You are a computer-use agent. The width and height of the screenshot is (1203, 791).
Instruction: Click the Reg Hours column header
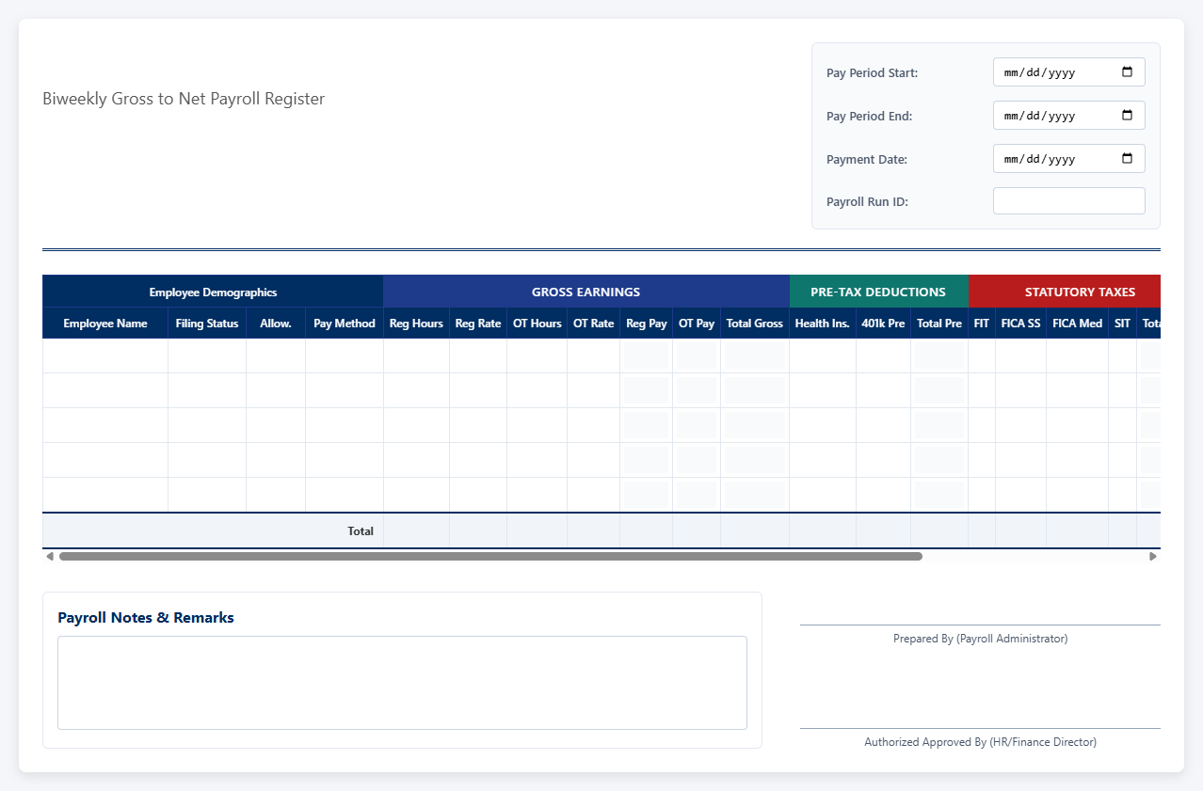click(416, 324)
